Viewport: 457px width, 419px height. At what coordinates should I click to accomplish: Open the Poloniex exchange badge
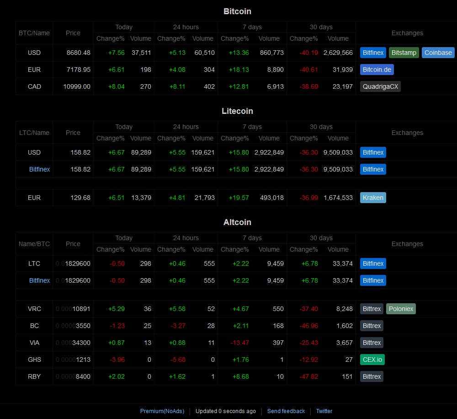[401, 309]
